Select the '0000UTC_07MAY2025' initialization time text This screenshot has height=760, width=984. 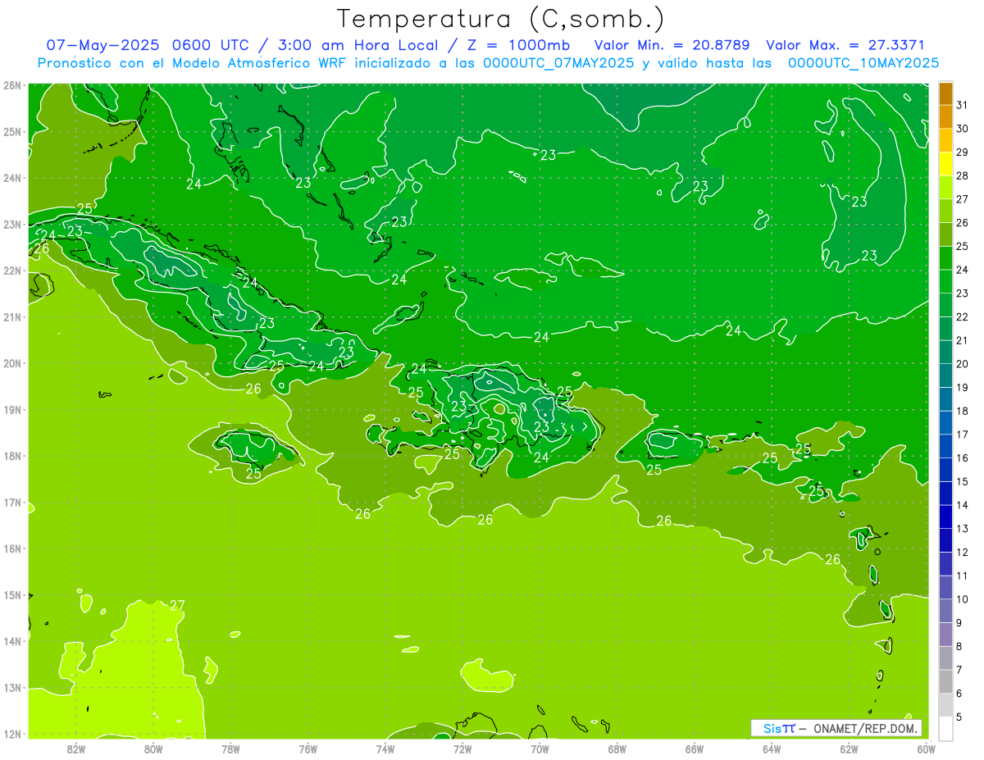pos(558,62)
